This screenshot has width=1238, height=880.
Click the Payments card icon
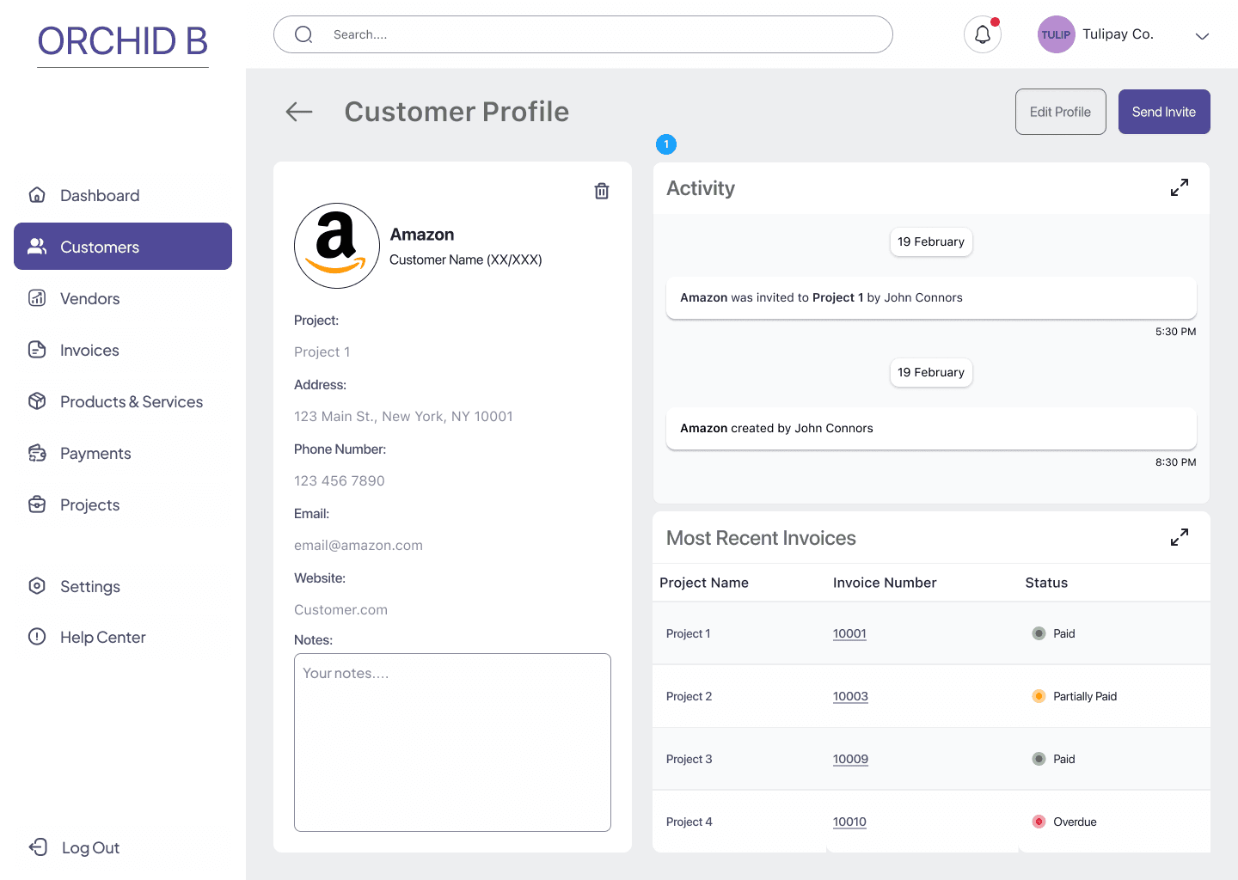pyautogui.click(x=37, y=453)
